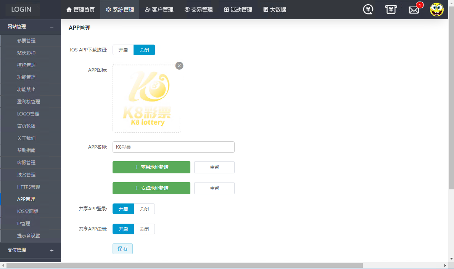The height and width of the screenshot is (269, 454).
Task: Click the K8 lottery APP icon thumbnail
Action: 147,98
